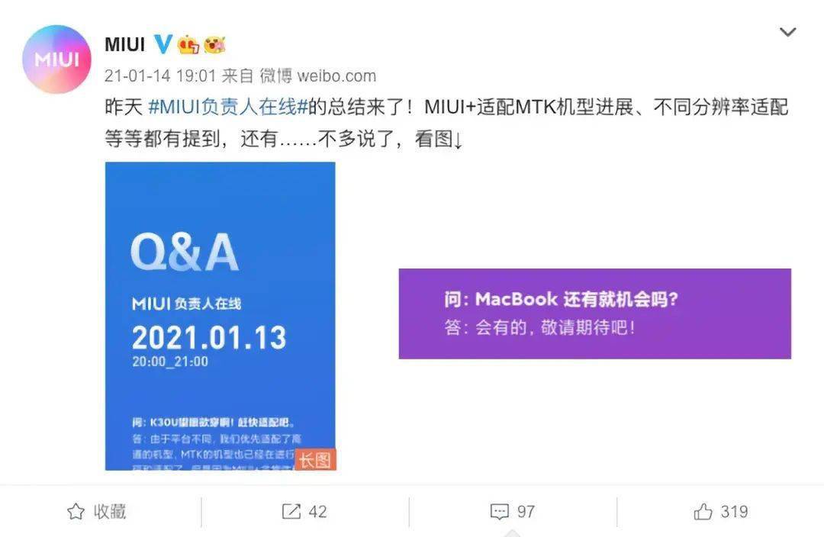Open the #MIUI负责人在线# hashtag
The width and height of the screenshot is (824, 537).
pos(228,107)
